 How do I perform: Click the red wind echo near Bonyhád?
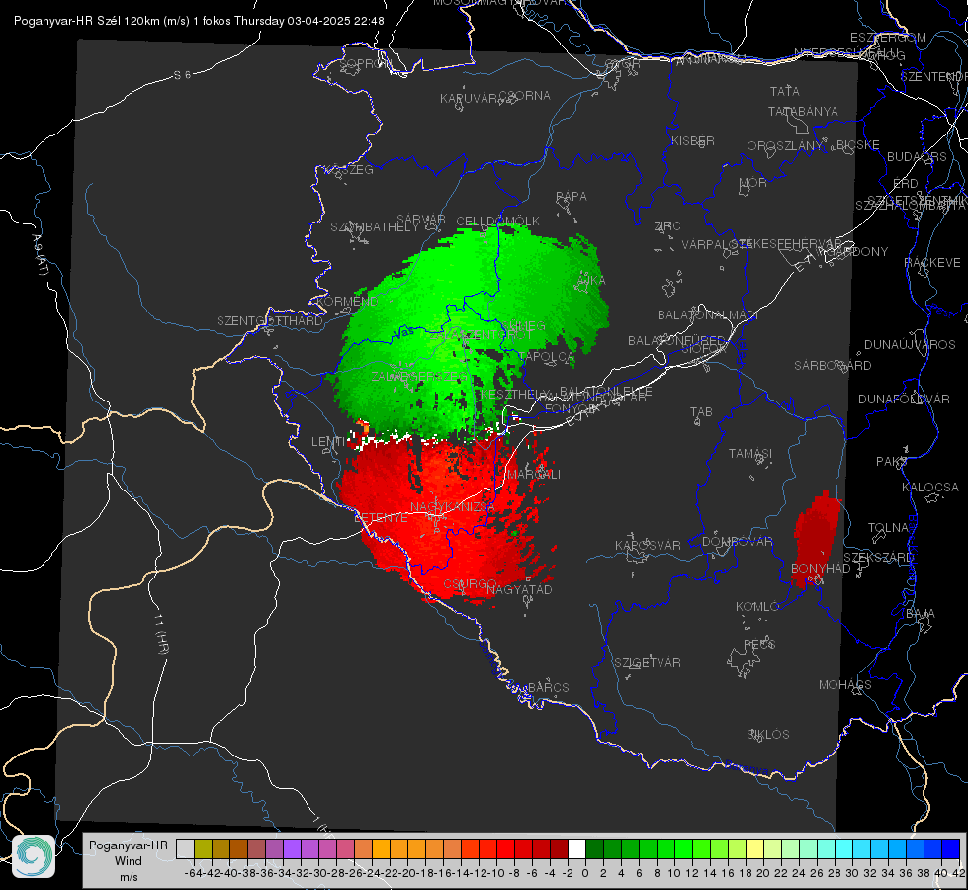click(x=816, y=540)
